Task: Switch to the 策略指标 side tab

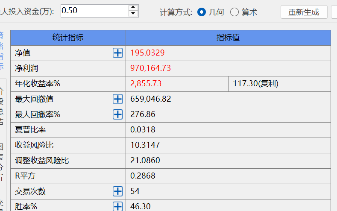Action: point(2,50)
